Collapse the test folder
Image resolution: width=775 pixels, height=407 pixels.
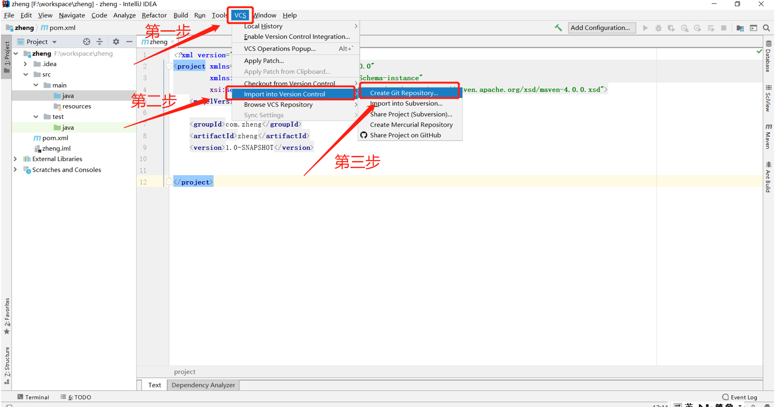tap(36, 117)
